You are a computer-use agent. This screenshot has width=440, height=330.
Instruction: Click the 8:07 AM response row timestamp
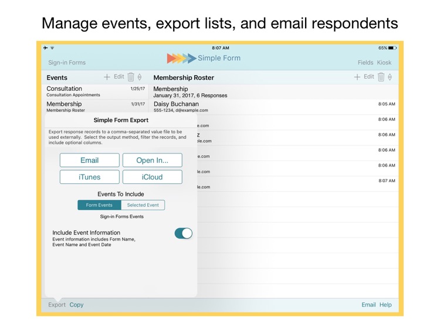tap(387, 181)
